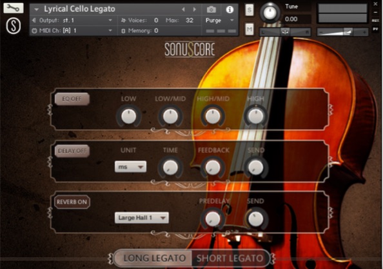The width and height of the screenshot is (383, 269).
Task: Select the SHORT LEGATO tab
Action: coord(231,258)
